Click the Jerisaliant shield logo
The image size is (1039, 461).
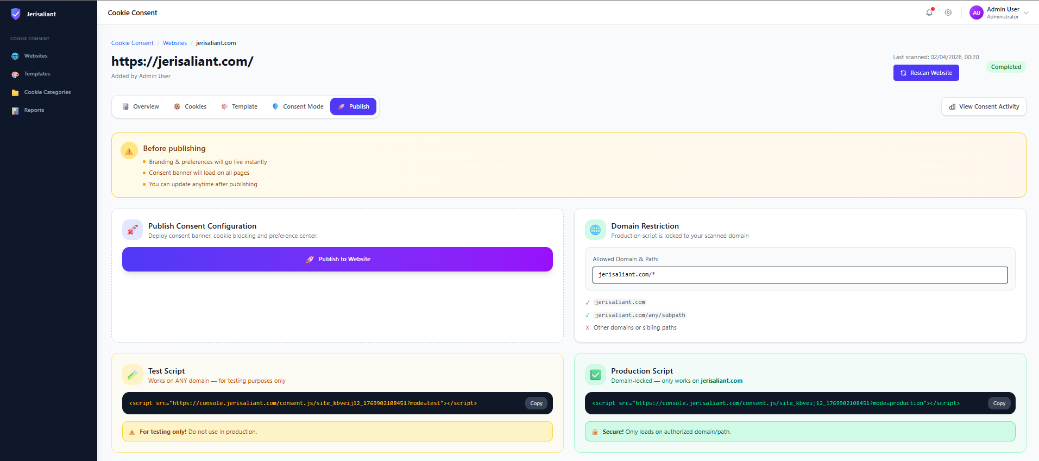click(16, 14)
